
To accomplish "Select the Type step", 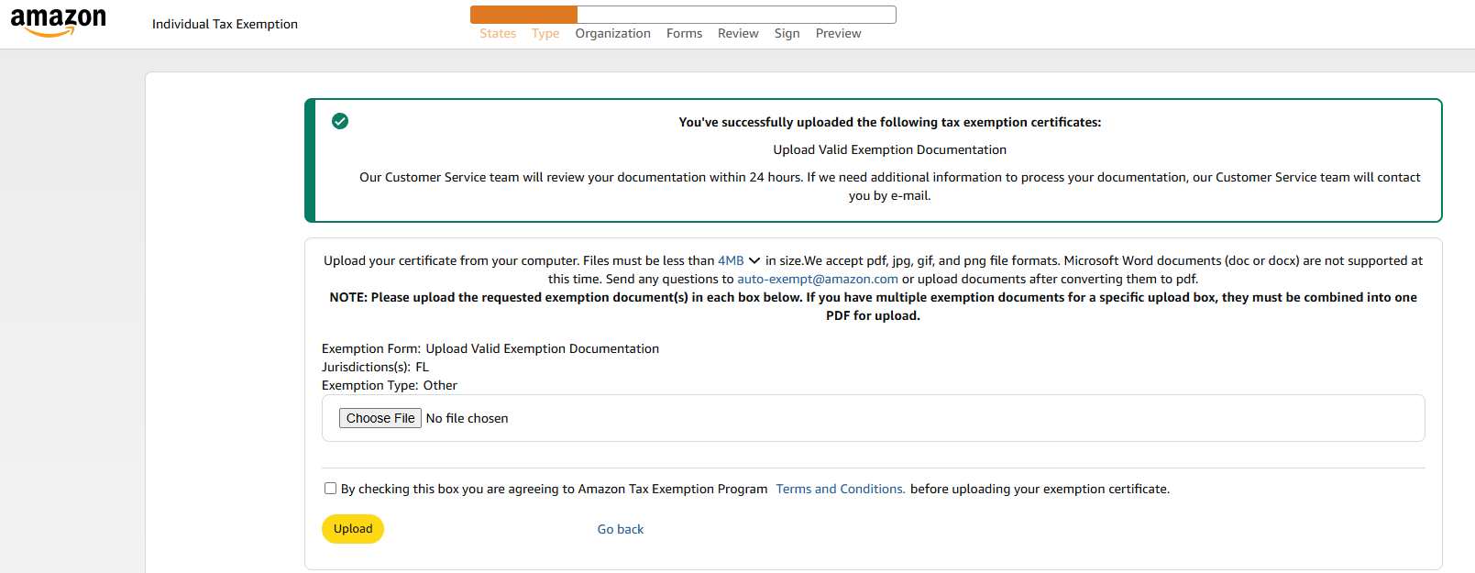I will 545,32.
